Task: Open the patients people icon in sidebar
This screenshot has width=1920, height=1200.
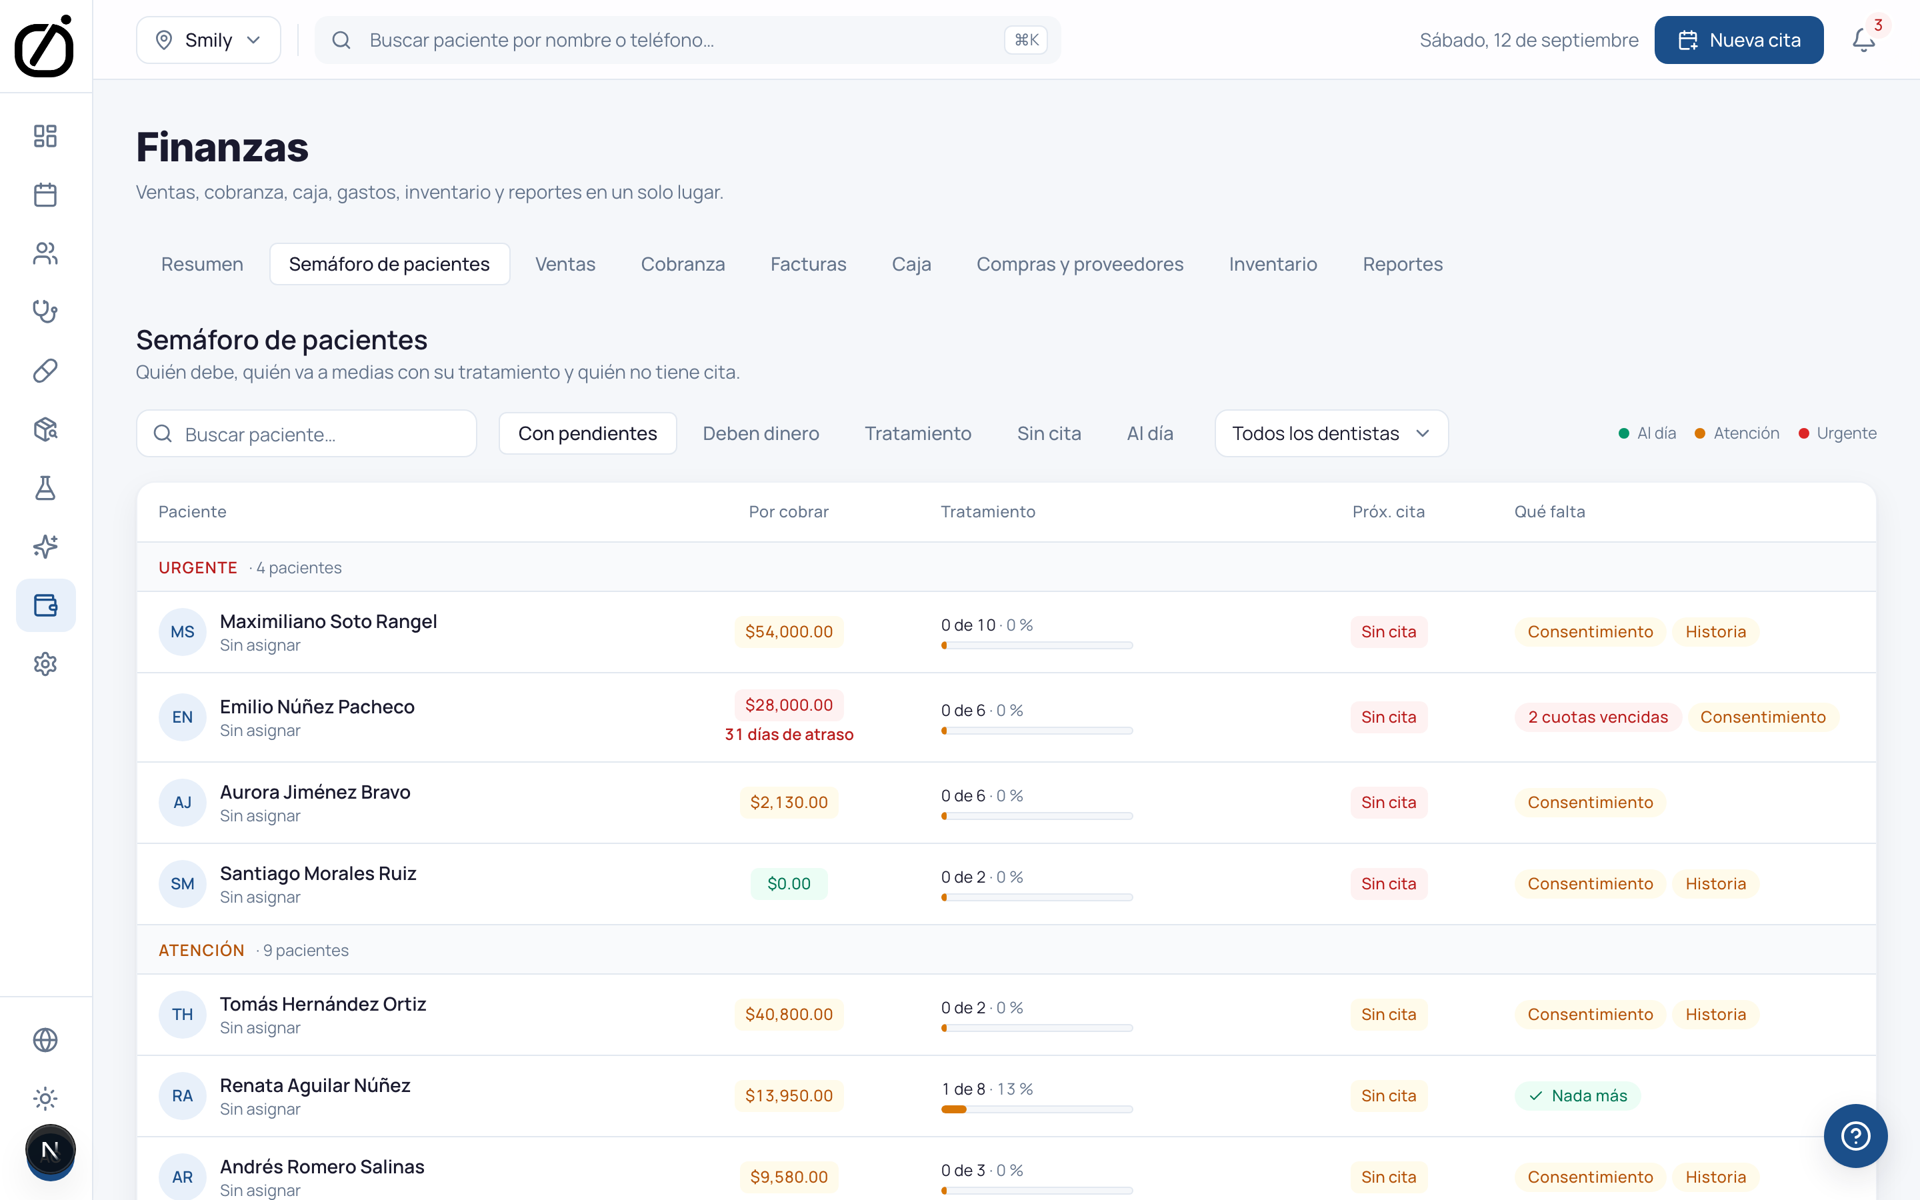Action: pos(45,253)
